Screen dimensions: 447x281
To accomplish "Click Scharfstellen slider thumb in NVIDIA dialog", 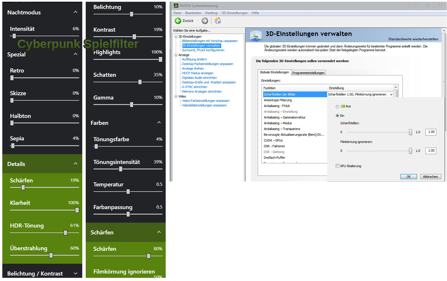I will tap(410, 132).
